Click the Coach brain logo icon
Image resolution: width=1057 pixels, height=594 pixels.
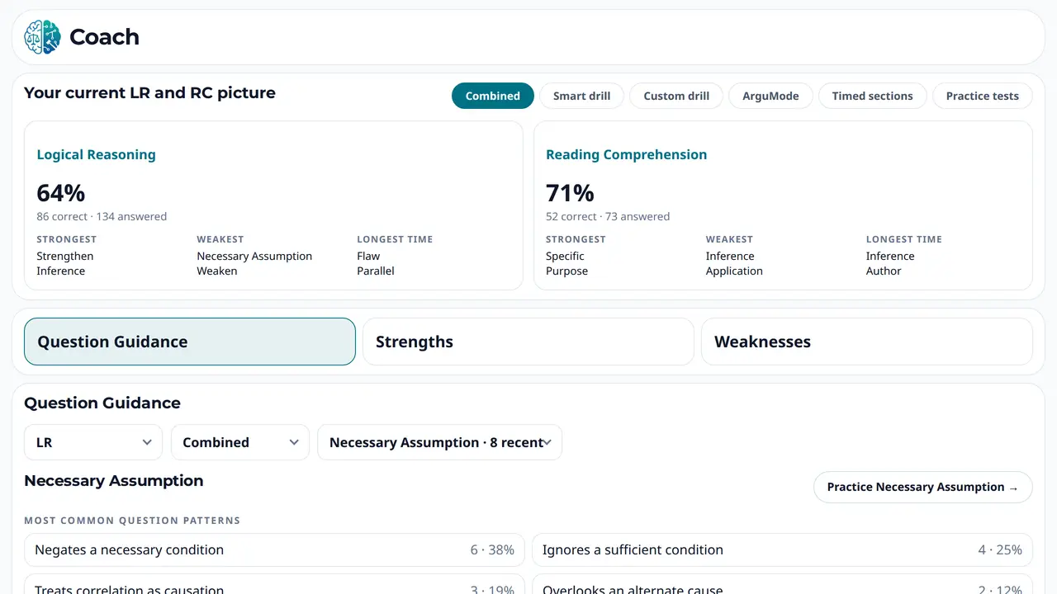[x=42, y=37]
